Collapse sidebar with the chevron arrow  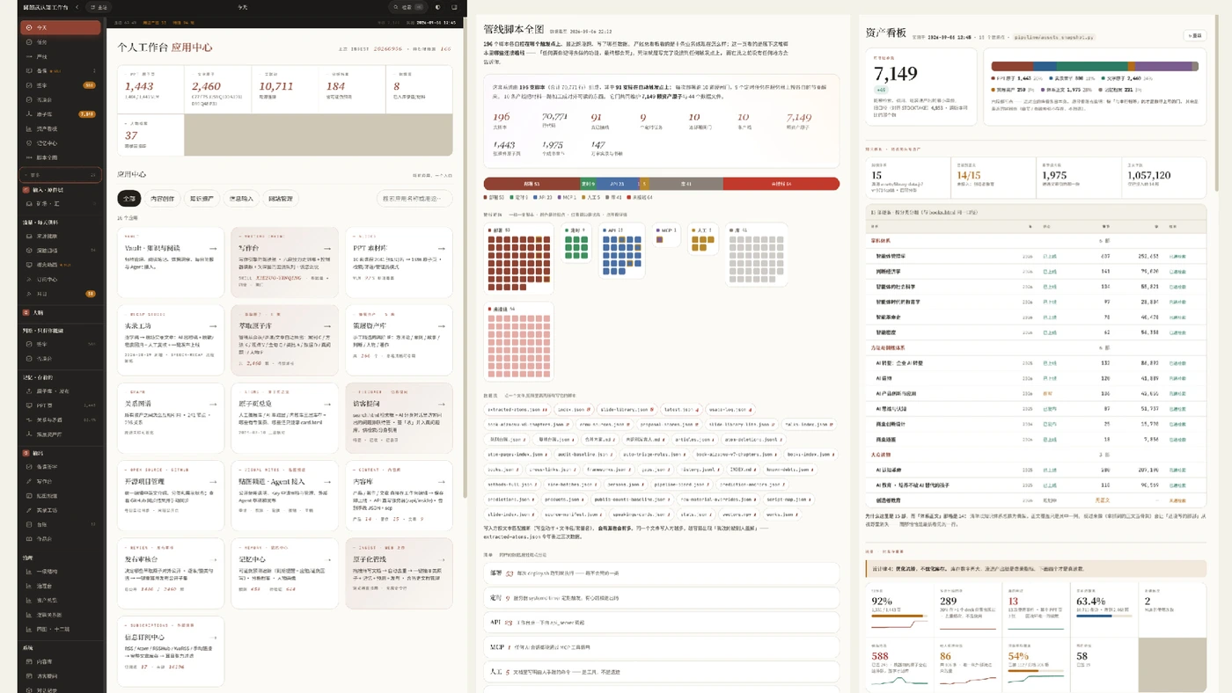click(77, 7)
